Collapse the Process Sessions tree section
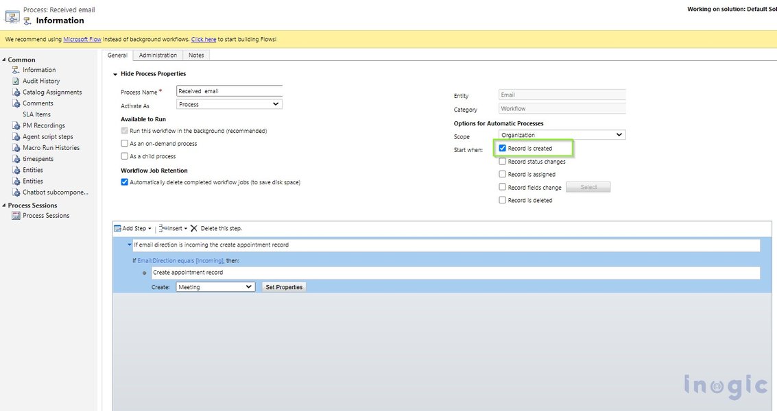 tap(5, 205)
